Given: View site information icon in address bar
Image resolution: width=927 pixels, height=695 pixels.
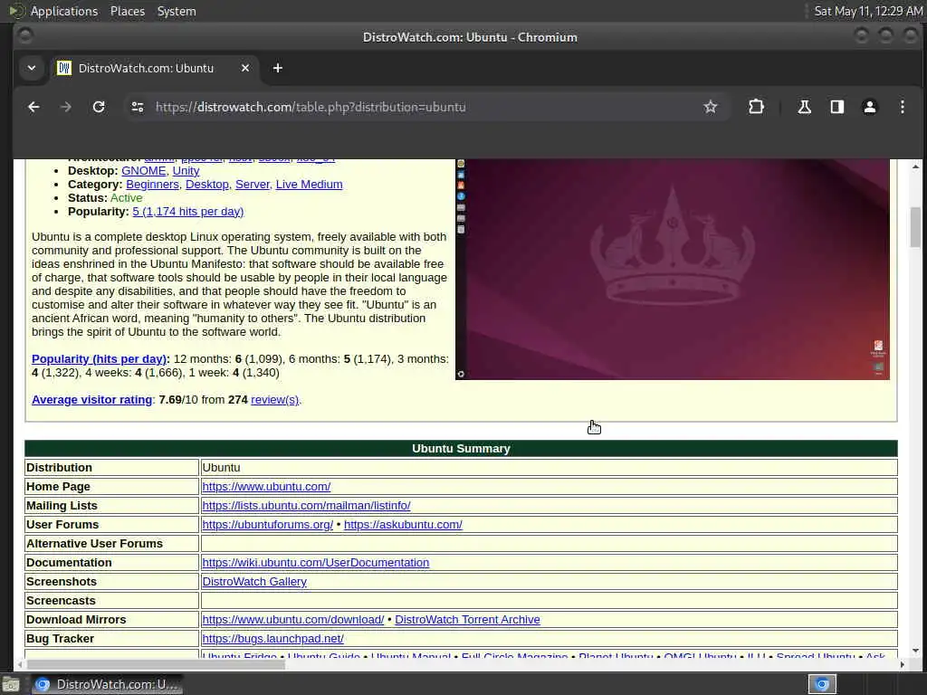Looking at the screenshot, I should click(x=138, y=107).
